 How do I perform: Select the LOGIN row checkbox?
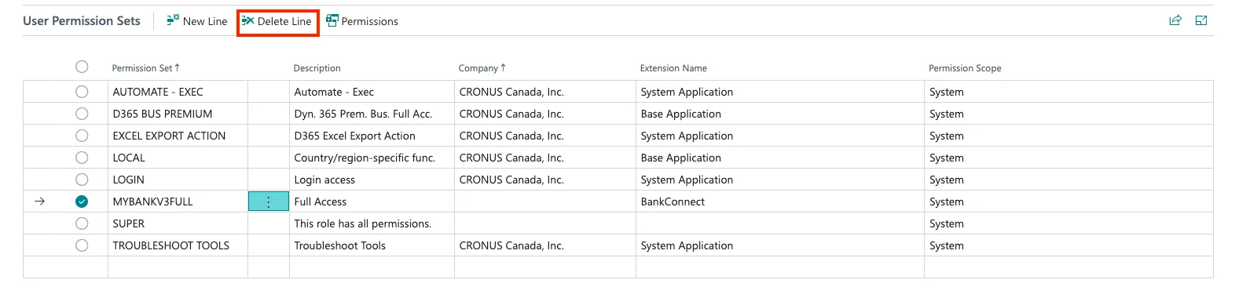(x=82, y=180)
